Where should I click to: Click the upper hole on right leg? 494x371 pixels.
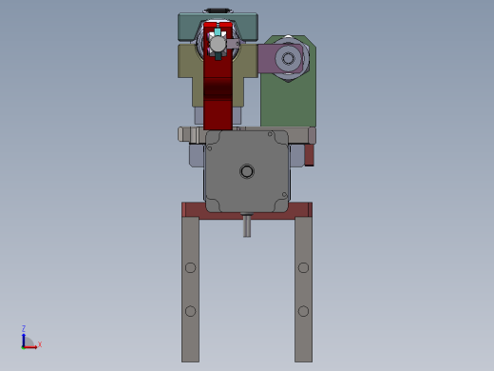303,268
